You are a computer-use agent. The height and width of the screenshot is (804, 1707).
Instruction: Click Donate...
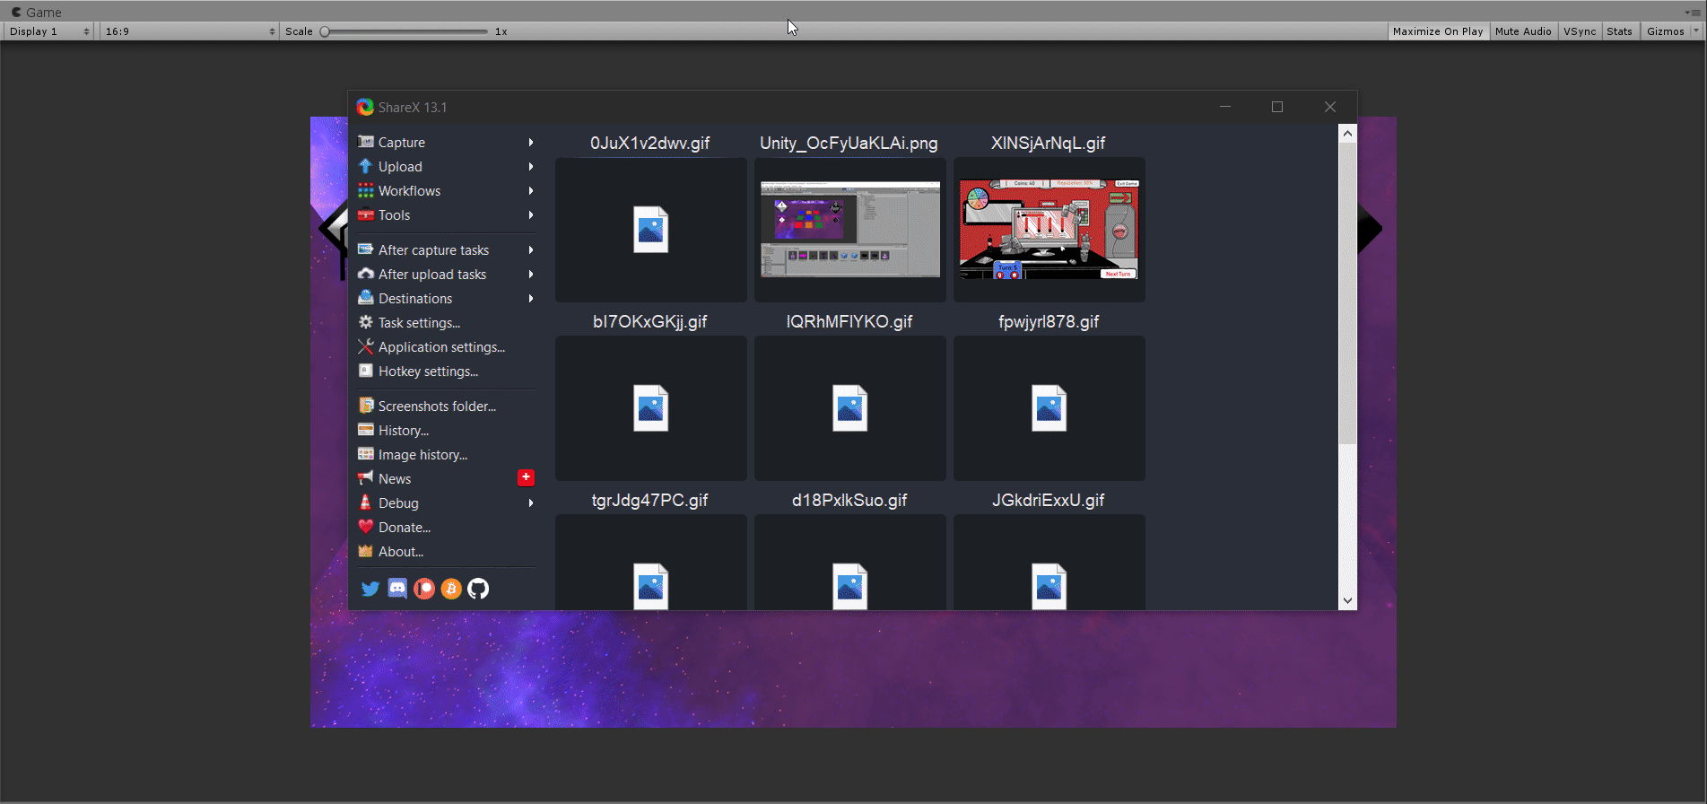coord(446,527)
